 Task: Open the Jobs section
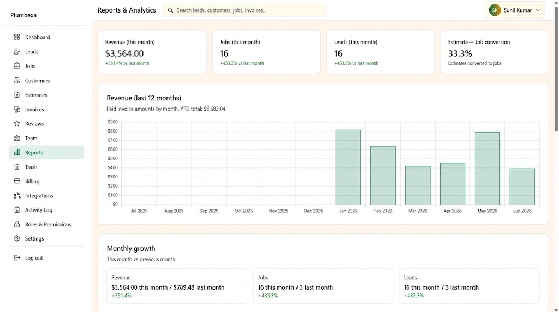click(31, 66)
